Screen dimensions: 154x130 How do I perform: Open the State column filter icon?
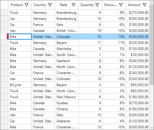tap(74, 5)
